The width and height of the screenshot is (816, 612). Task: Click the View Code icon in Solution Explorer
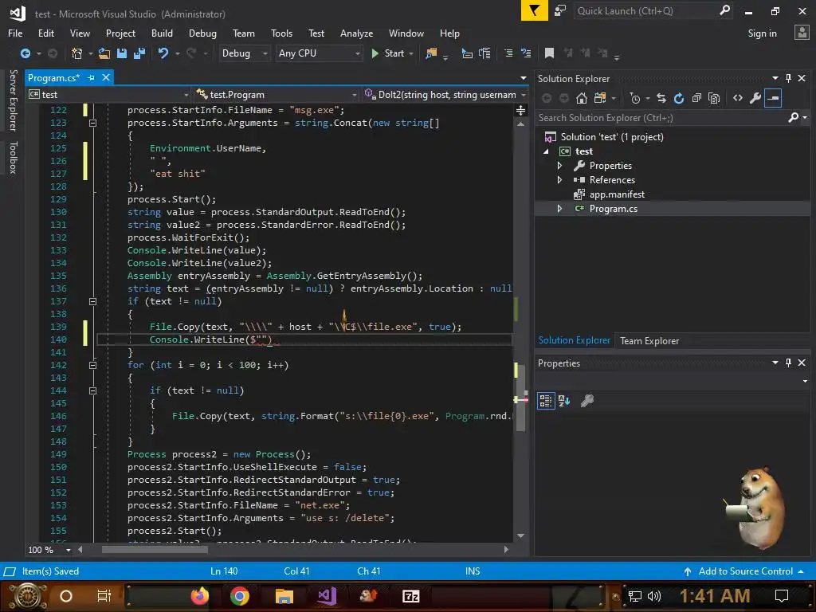coord(737,98)
